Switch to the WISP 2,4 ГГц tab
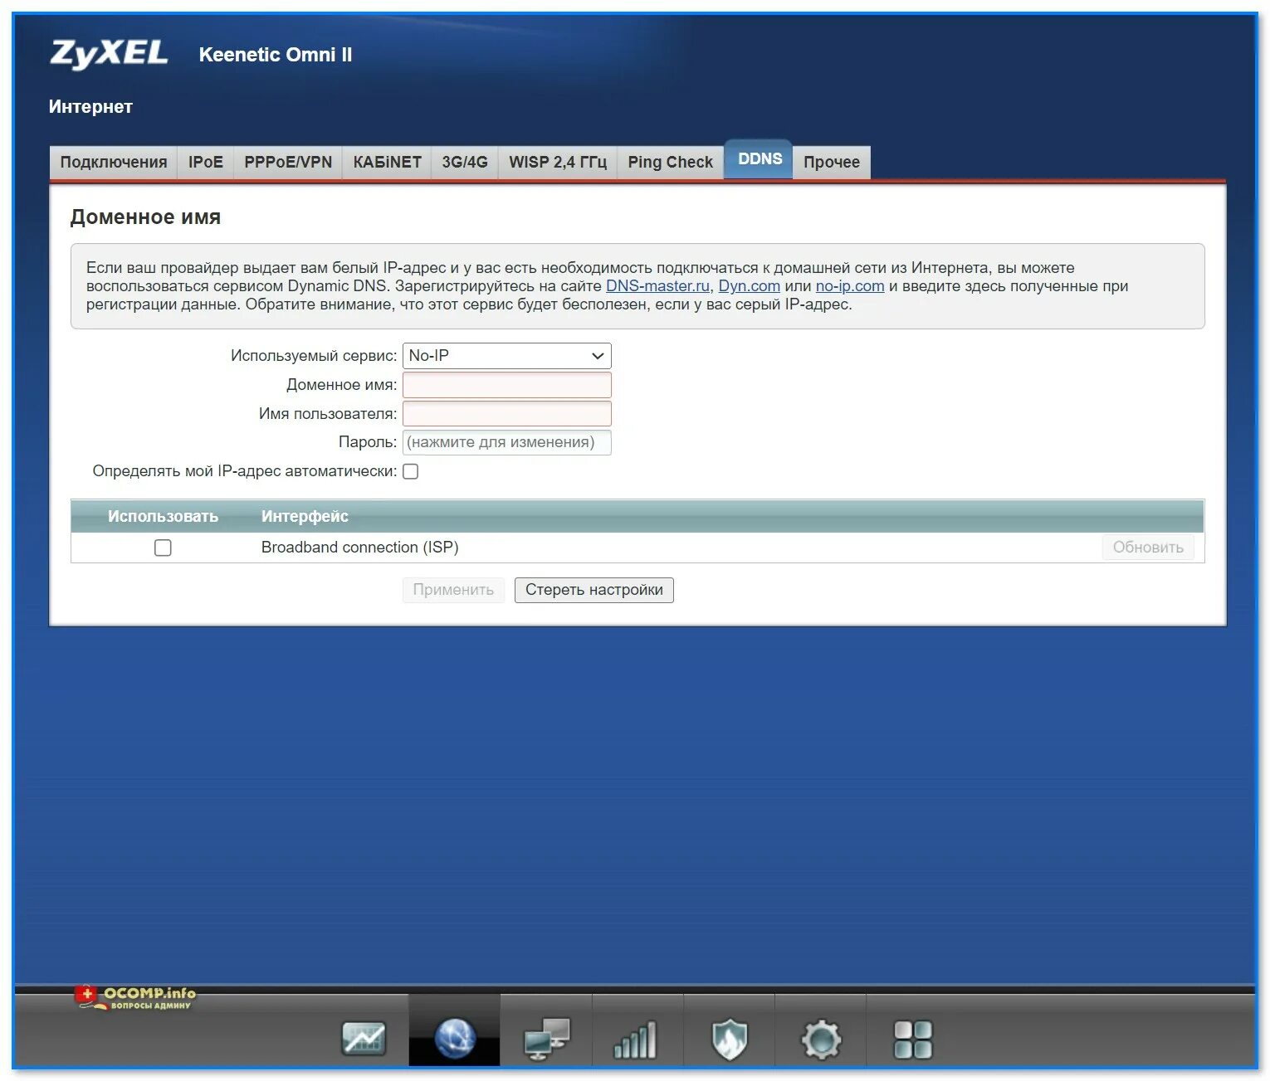Viewport: 1270px width, 1081px height. [x=558, y=162]
